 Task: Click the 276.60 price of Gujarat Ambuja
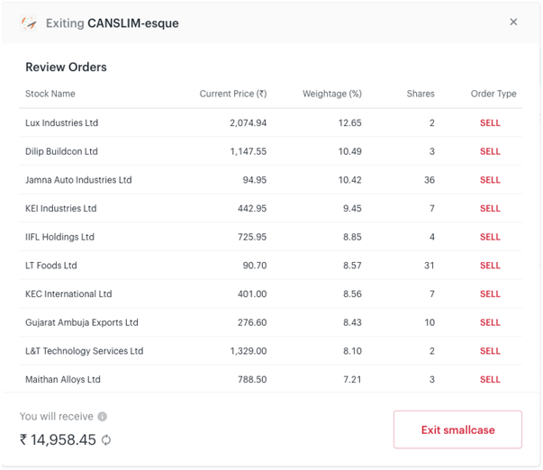pyautogui.click(x=252, y=322)
